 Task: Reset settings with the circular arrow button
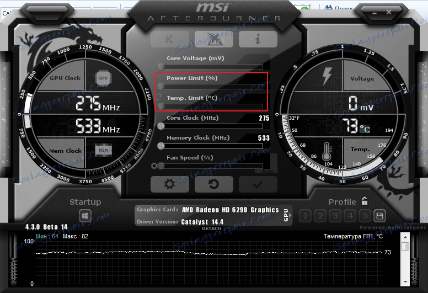pyautogui.click(x=214, y=184)
